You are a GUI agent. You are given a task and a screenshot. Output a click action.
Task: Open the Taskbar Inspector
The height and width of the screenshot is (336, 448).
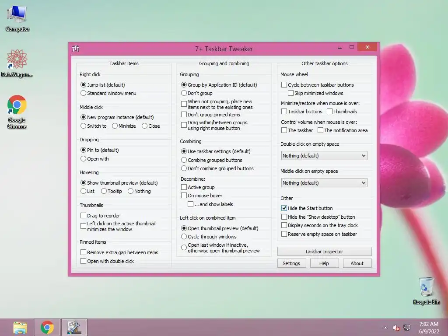(324, 252)
